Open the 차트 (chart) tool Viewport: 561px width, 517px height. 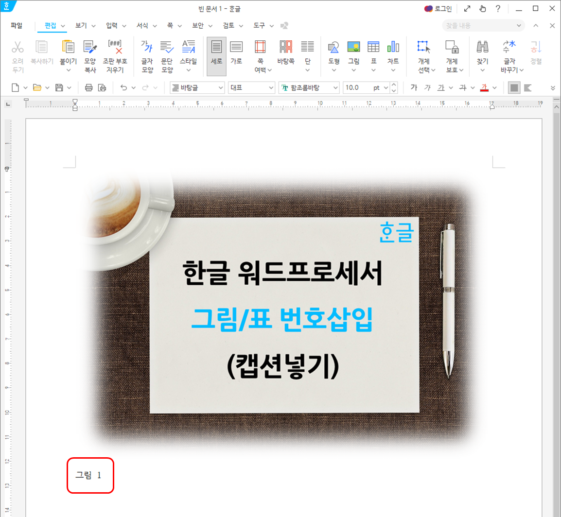[x=393, y=53]
